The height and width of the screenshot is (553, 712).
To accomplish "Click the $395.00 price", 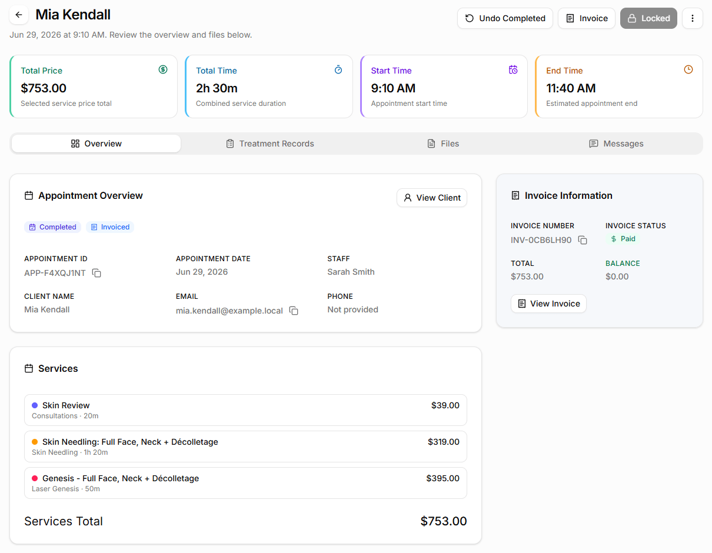I will (443, 478).
